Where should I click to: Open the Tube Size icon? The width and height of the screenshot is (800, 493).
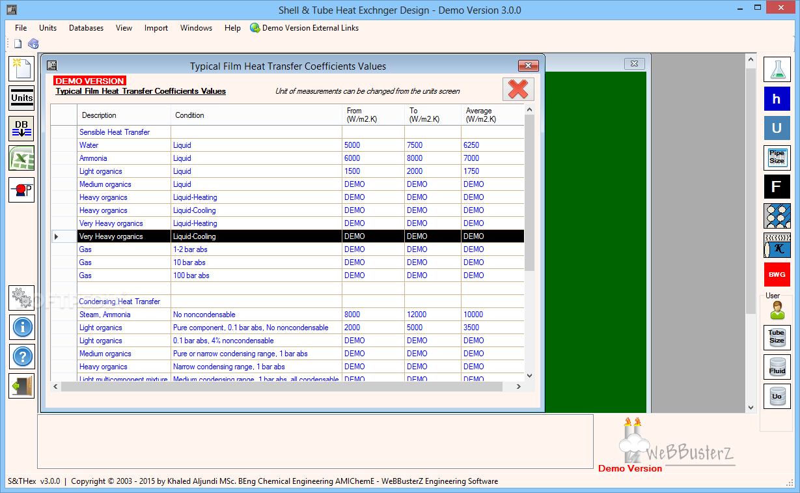pyautogui.click(x=777, y=337)
